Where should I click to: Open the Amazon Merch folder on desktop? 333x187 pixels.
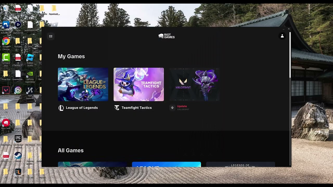coord(30,158)
